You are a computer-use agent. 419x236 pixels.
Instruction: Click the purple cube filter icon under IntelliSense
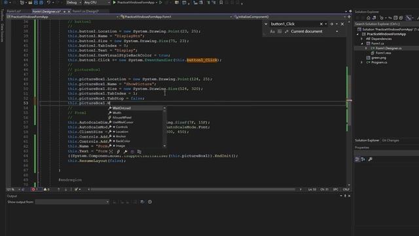[132, 151]
